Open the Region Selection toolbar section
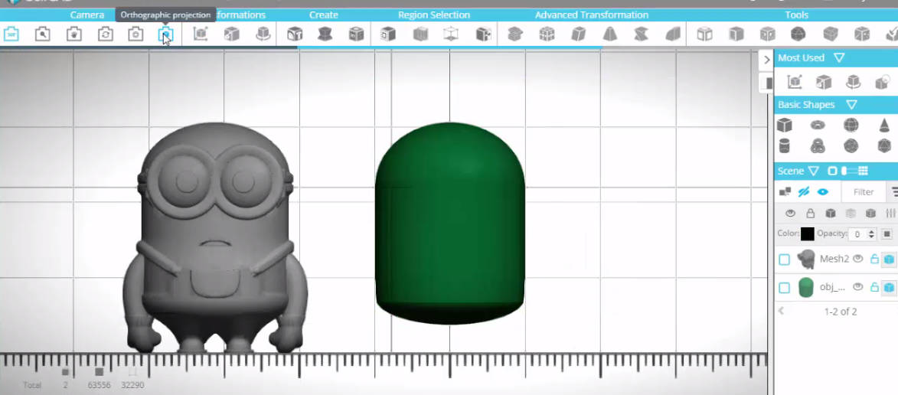The width and height of the screenshot is (898, 395). [434, 15]
